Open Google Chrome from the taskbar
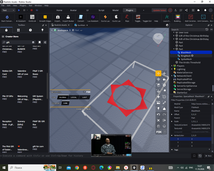Viewport: 214px width, 171px height. pyautogui.click(x=77, y=168)
